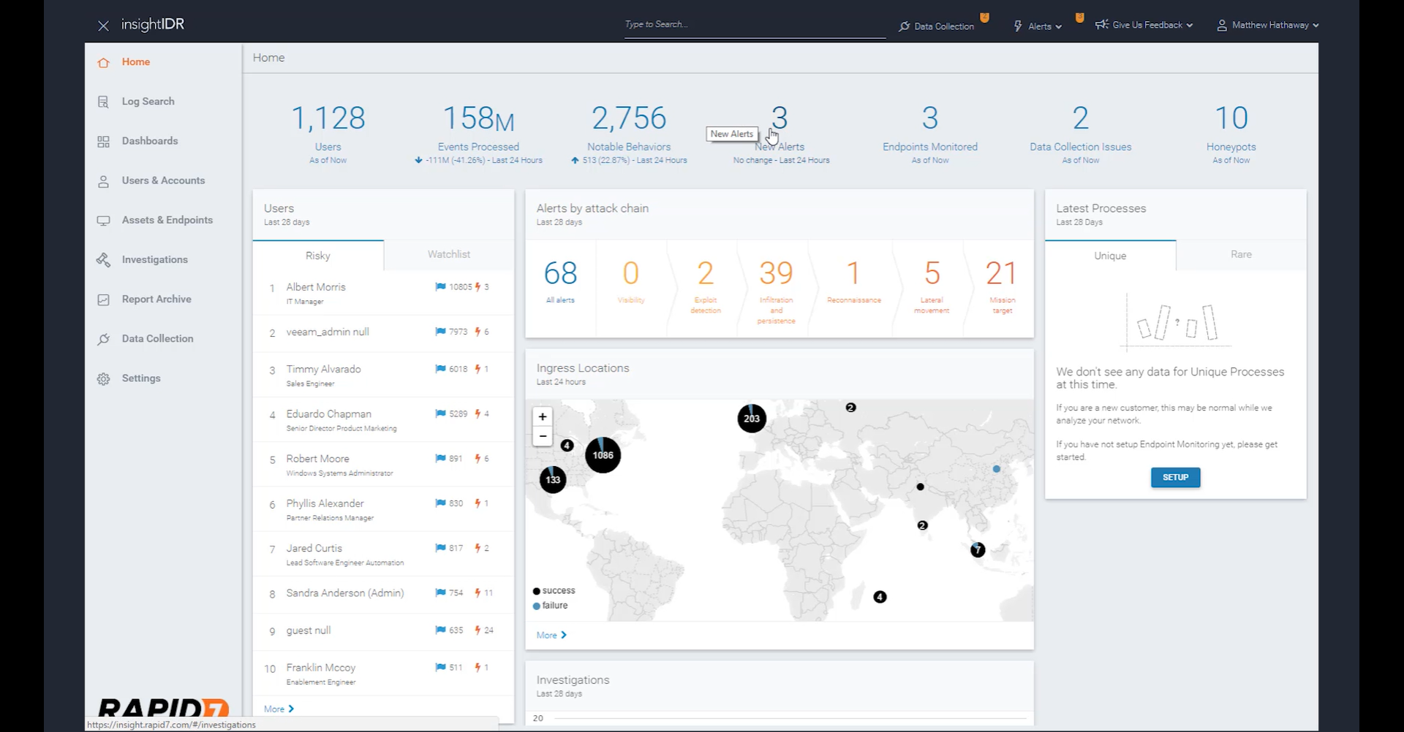Open the Give Us Feedback dropdown
Image resolution: width=1404 pixels, height=732 pixels.
(x=1145, y=25)
